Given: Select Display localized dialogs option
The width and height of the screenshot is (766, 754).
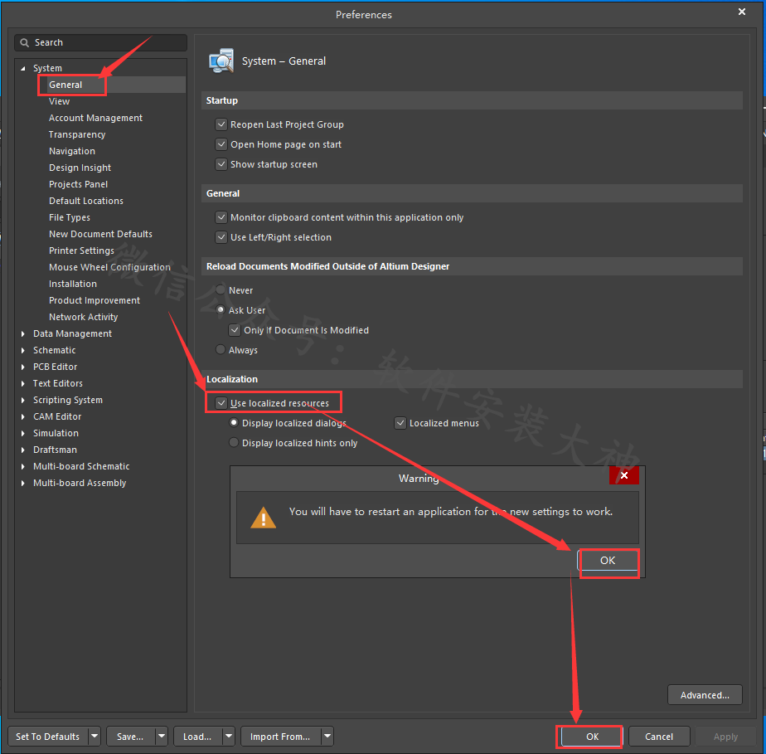Looking at the screenshot, I should click(234, 423).
